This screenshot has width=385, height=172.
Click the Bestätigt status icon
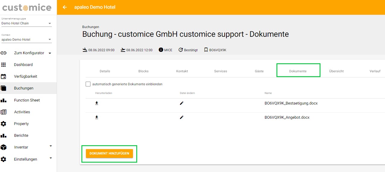click(x=181, y=50)
